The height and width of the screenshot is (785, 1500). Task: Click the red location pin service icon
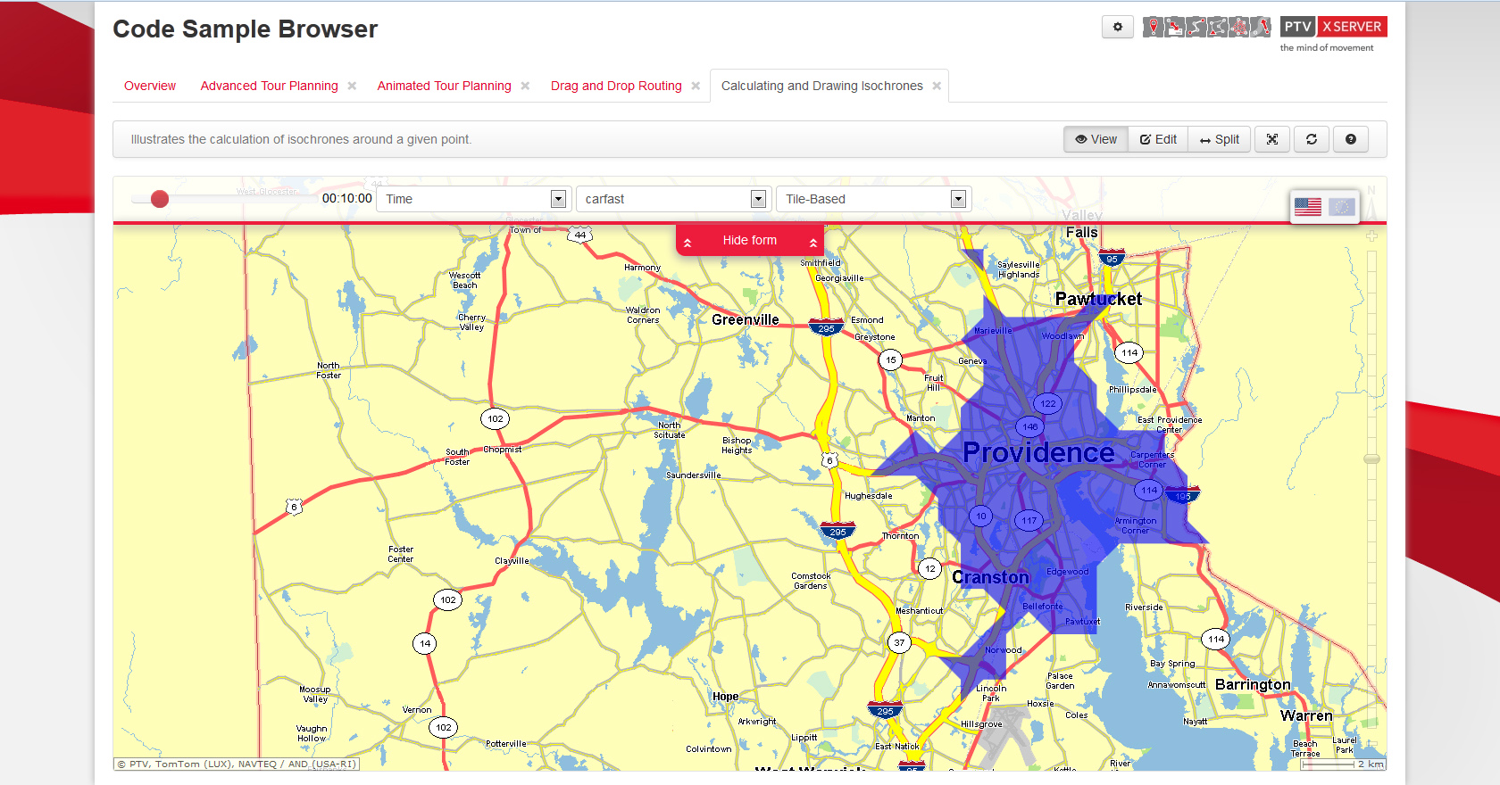point(1154,27)
